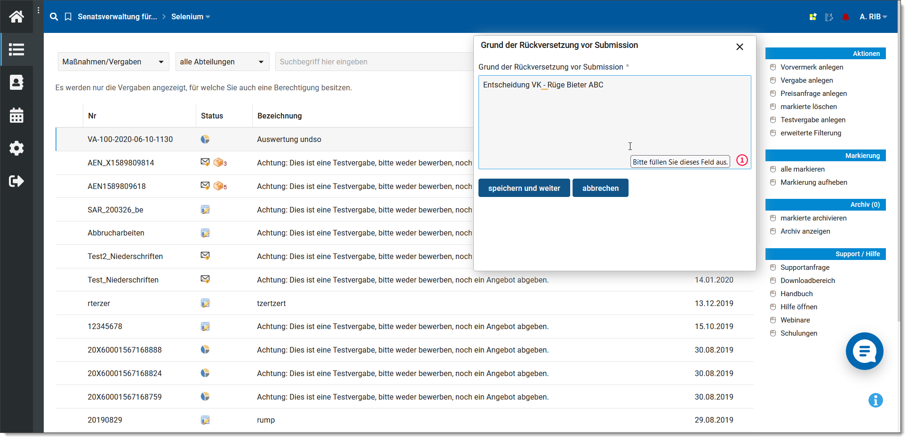Select row 20X60001567168759
Image resolution: width=908 pixels, height=440 pixels.
405,397
